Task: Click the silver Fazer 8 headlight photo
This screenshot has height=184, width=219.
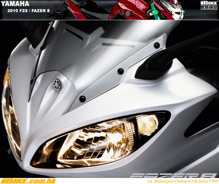Action: coord(109,99)
